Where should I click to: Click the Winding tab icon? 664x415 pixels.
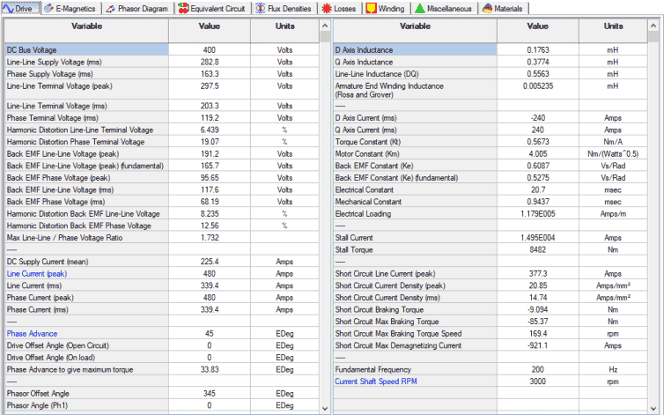pos(371,8)
